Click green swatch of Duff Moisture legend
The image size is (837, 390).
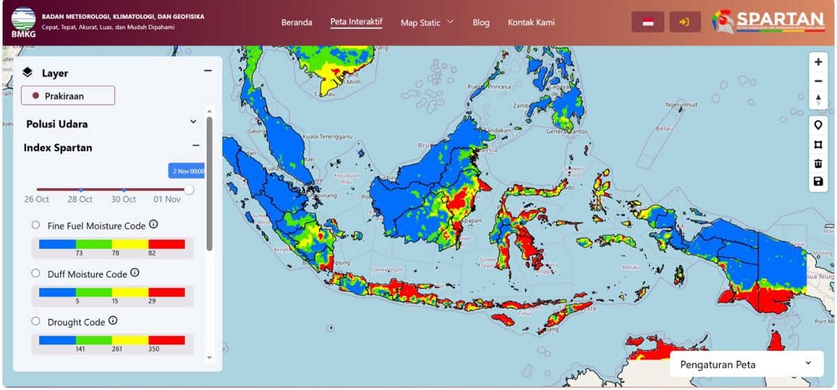pos(93,292)
